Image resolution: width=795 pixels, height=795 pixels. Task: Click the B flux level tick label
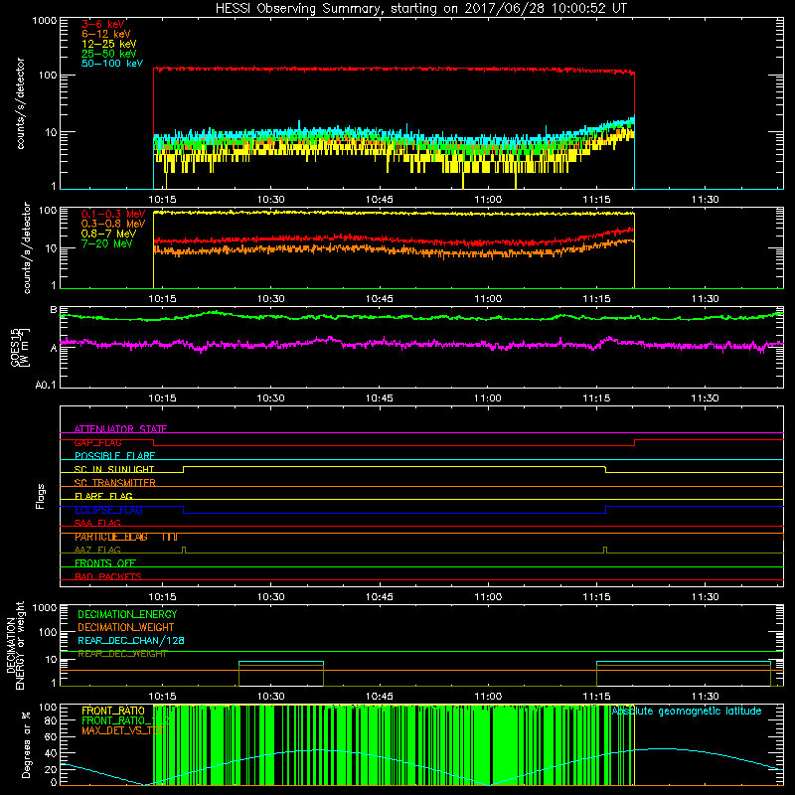(x=54, y=310)
